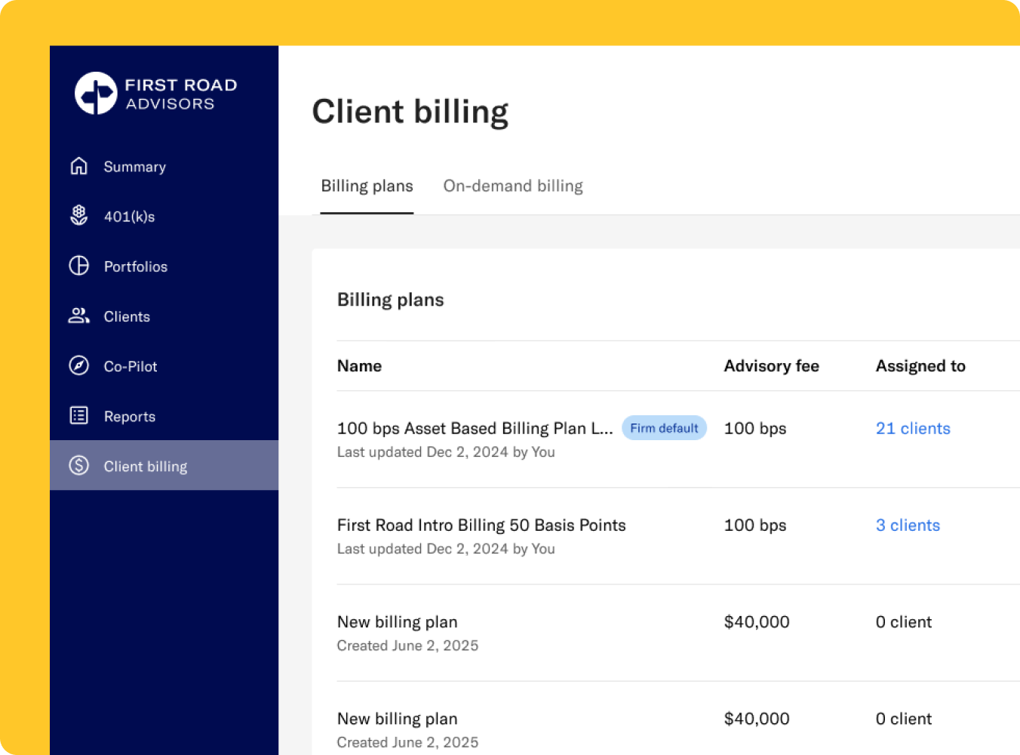Click the Co-Pilot compass icon

79,365
